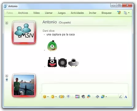
Task: Expand the emoticon dropdown arrow
Action: coord(48,97)
